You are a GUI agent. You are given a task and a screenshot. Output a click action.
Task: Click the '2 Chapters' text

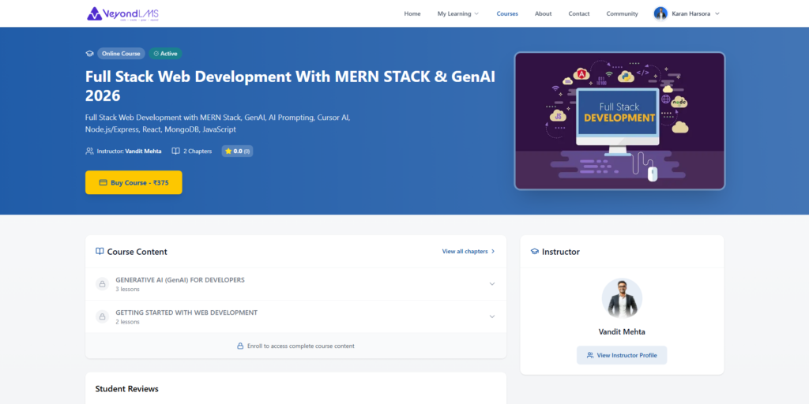point(198,151)
